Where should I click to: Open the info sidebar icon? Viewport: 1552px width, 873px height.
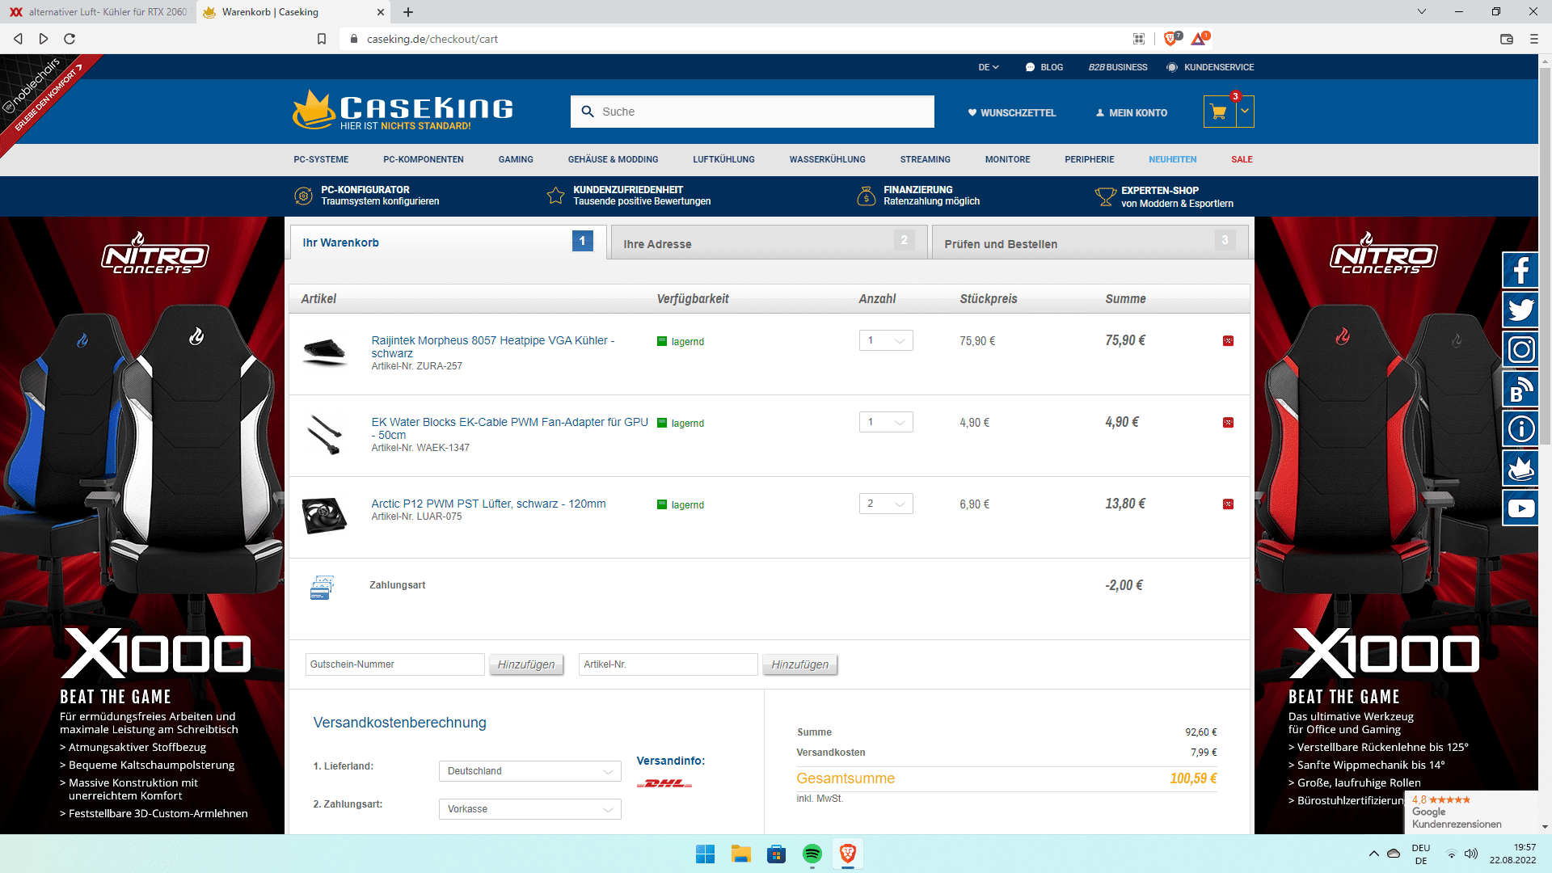(1520, 428)
